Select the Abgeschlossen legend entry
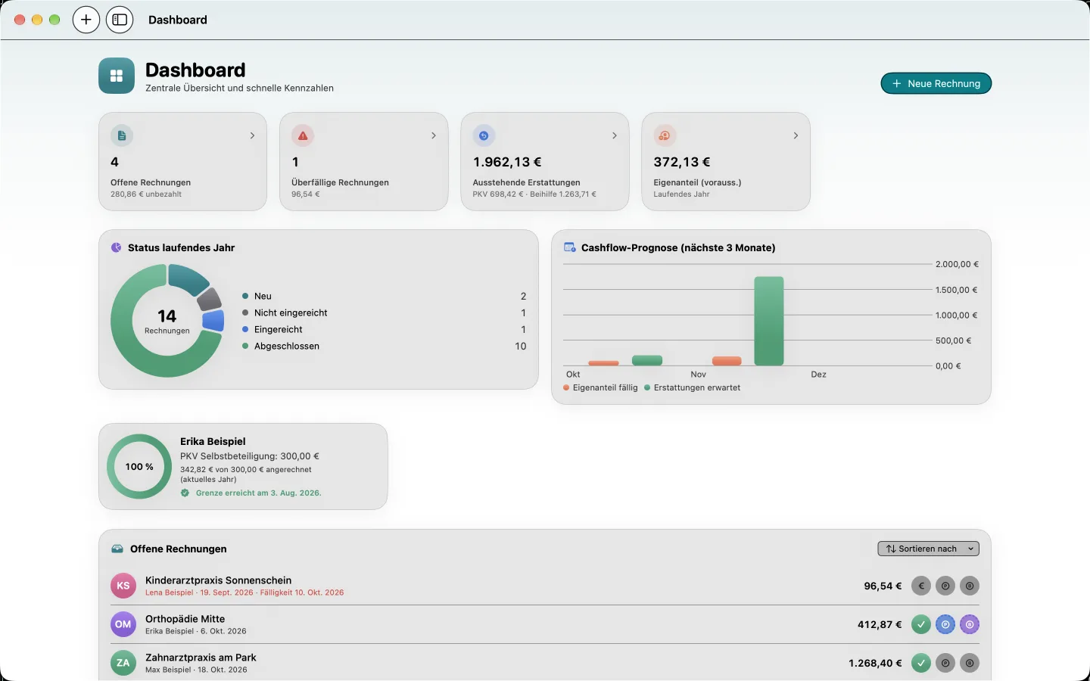The height and width of the screenshot is (681, 1090). 384,346
